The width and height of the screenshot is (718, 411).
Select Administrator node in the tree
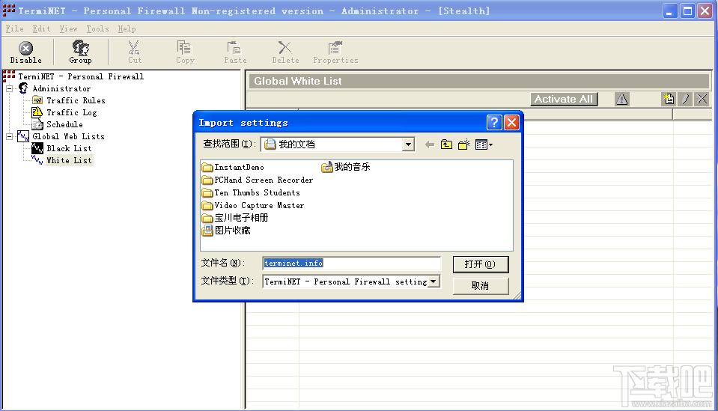point(61,88)
